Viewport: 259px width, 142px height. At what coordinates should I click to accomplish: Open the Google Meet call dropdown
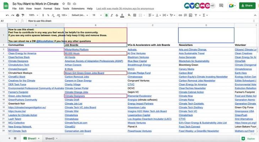pos(232,6)
